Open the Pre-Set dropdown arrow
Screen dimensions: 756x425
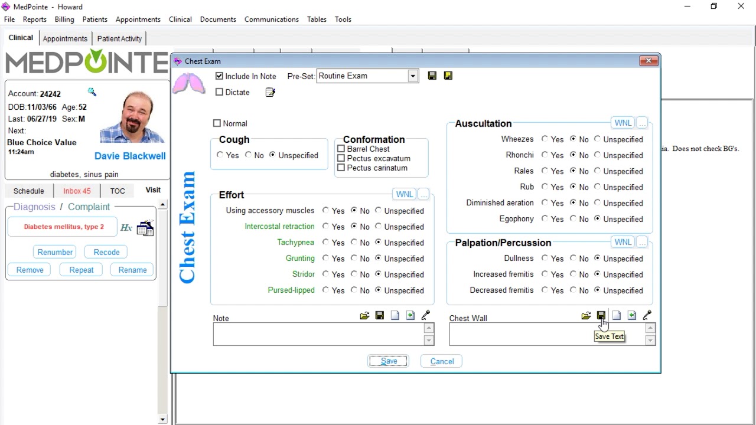click(x=413, y=76)
